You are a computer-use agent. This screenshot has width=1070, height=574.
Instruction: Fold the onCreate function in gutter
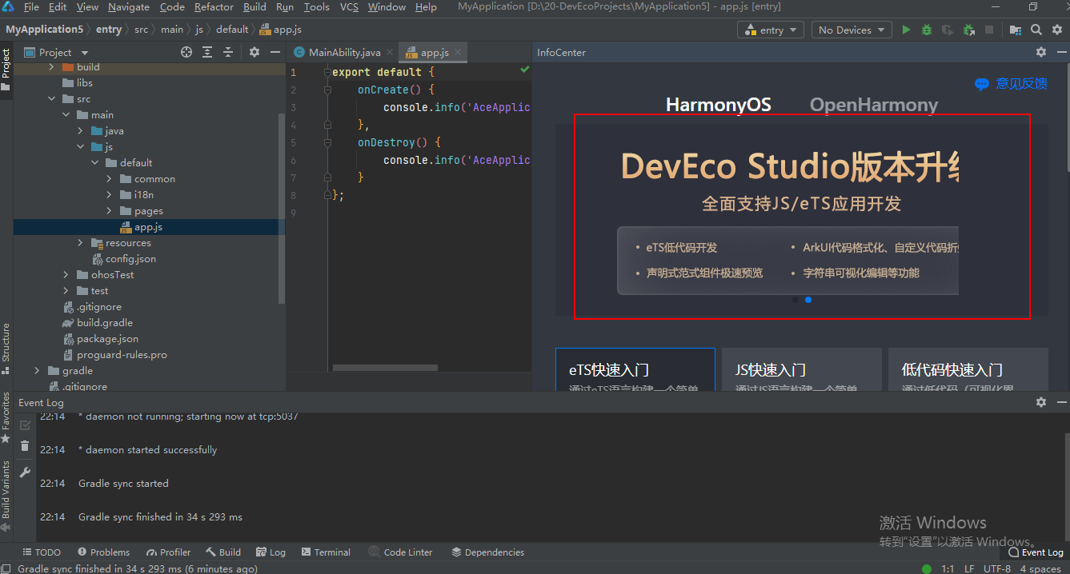[327, 90]
